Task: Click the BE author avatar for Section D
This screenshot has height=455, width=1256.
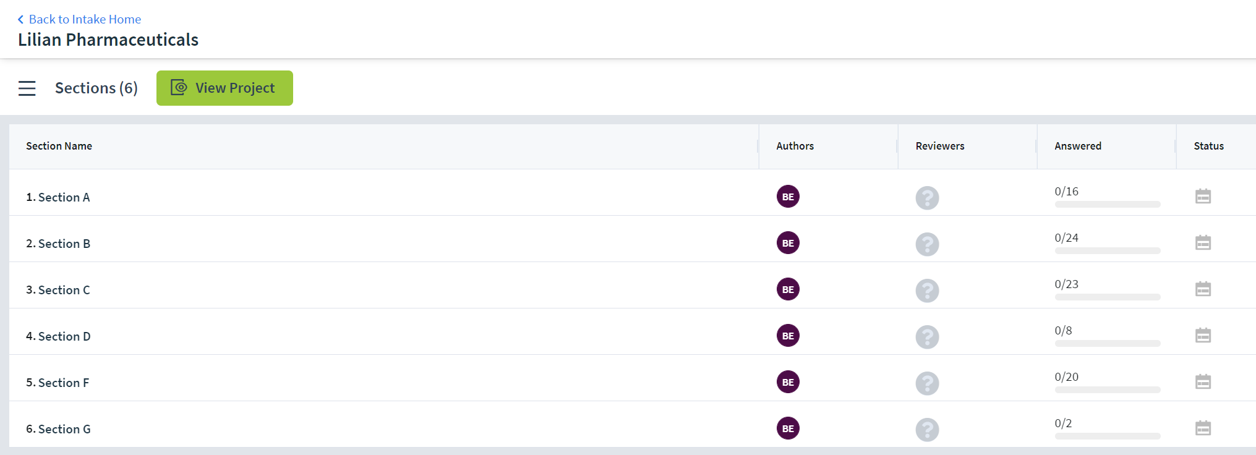Action: (x=788, y=336)
